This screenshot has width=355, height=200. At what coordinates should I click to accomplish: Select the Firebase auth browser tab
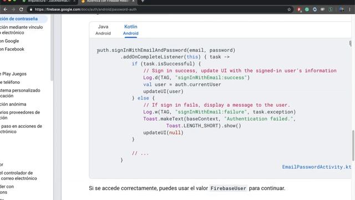(108, 1)
